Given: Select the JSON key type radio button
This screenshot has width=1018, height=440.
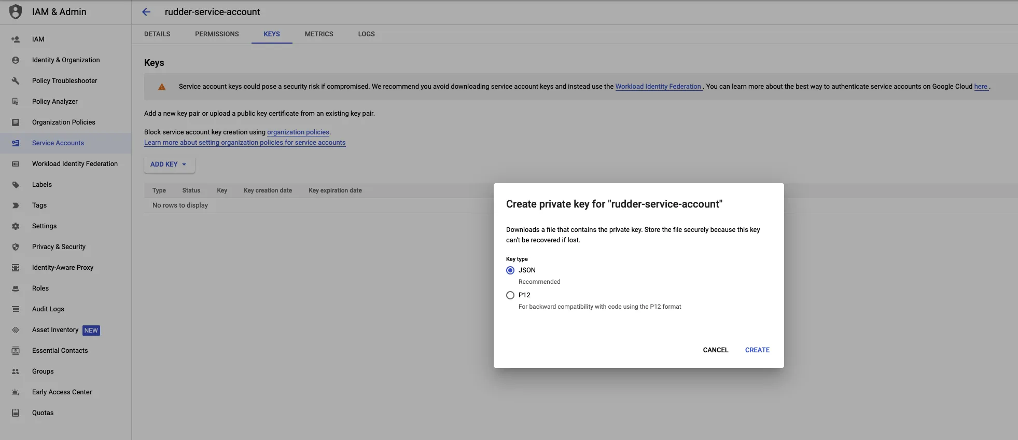Looking at the screenshot, I should (x=510, y=270).
